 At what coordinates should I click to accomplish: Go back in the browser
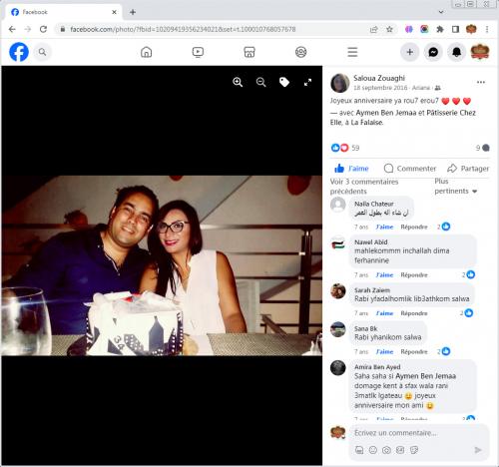(x=12, y=29)
